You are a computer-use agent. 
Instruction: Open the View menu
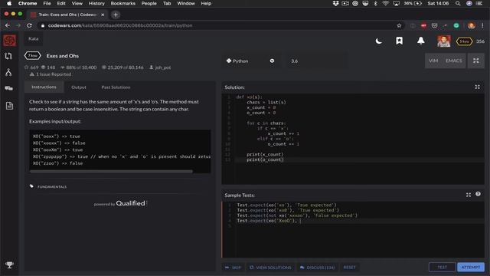coord(77,3)
